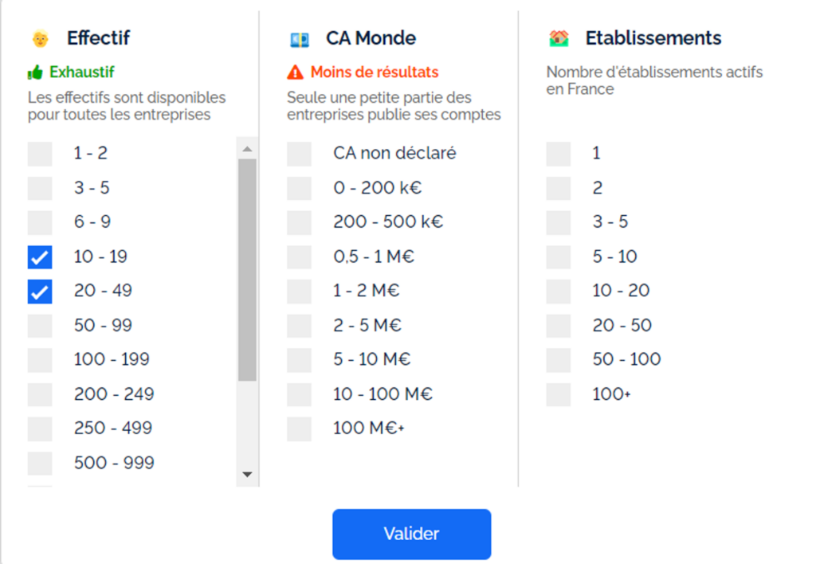Click the scroll up arrow in Effectif list
Screen dimensions: 816x564
pos(246,149)
